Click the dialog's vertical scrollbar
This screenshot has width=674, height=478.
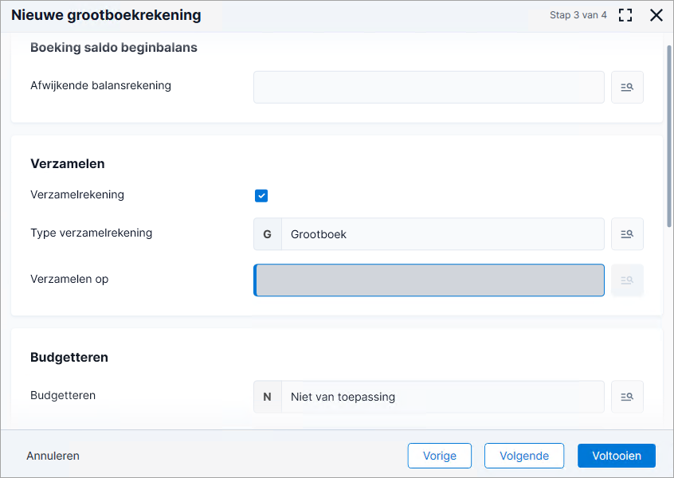[x=669, y=136]
